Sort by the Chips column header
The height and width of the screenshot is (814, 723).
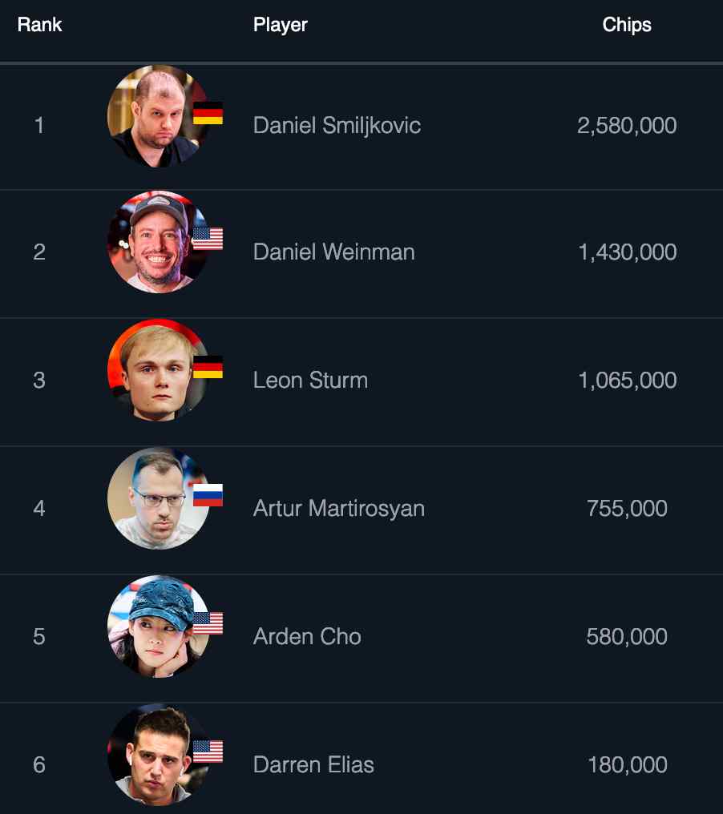[627, 25]
